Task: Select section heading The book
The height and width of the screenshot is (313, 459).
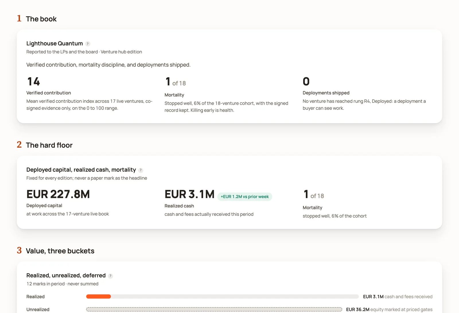Action: tap(41, 19)
